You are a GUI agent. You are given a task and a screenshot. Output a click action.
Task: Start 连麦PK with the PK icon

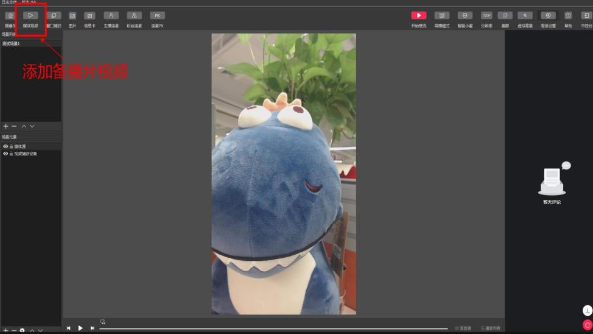pos(157,15)
